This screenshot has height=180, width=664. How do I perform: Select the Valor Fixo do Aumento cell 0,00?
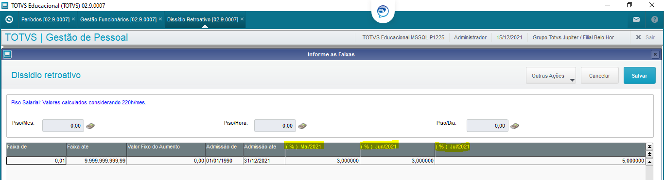166,161
